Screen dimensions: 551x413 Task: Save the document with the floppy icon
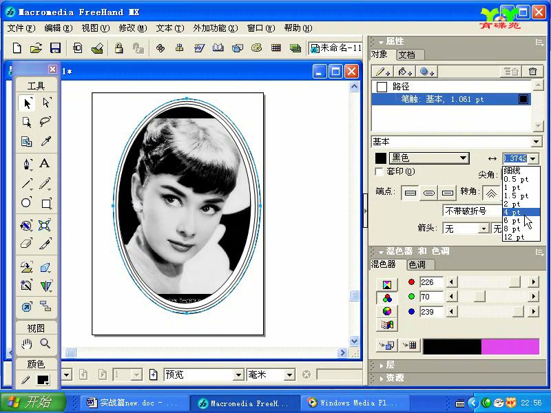(56, 48)
